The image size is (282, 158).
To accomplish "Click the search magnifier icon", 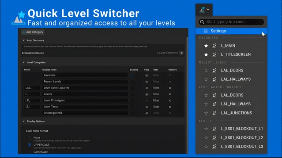I will coord(202,22).
